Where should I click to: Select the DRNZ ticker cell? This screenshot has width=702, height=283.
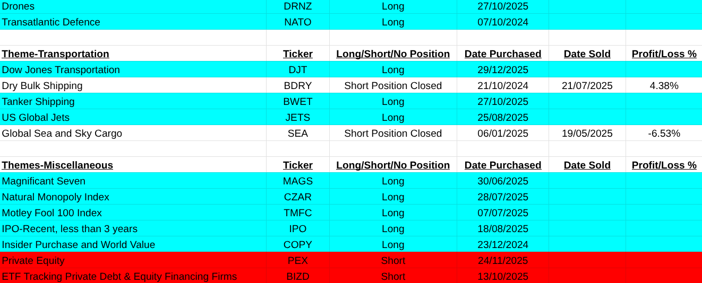pyautogui.click(x=297, y=6)
